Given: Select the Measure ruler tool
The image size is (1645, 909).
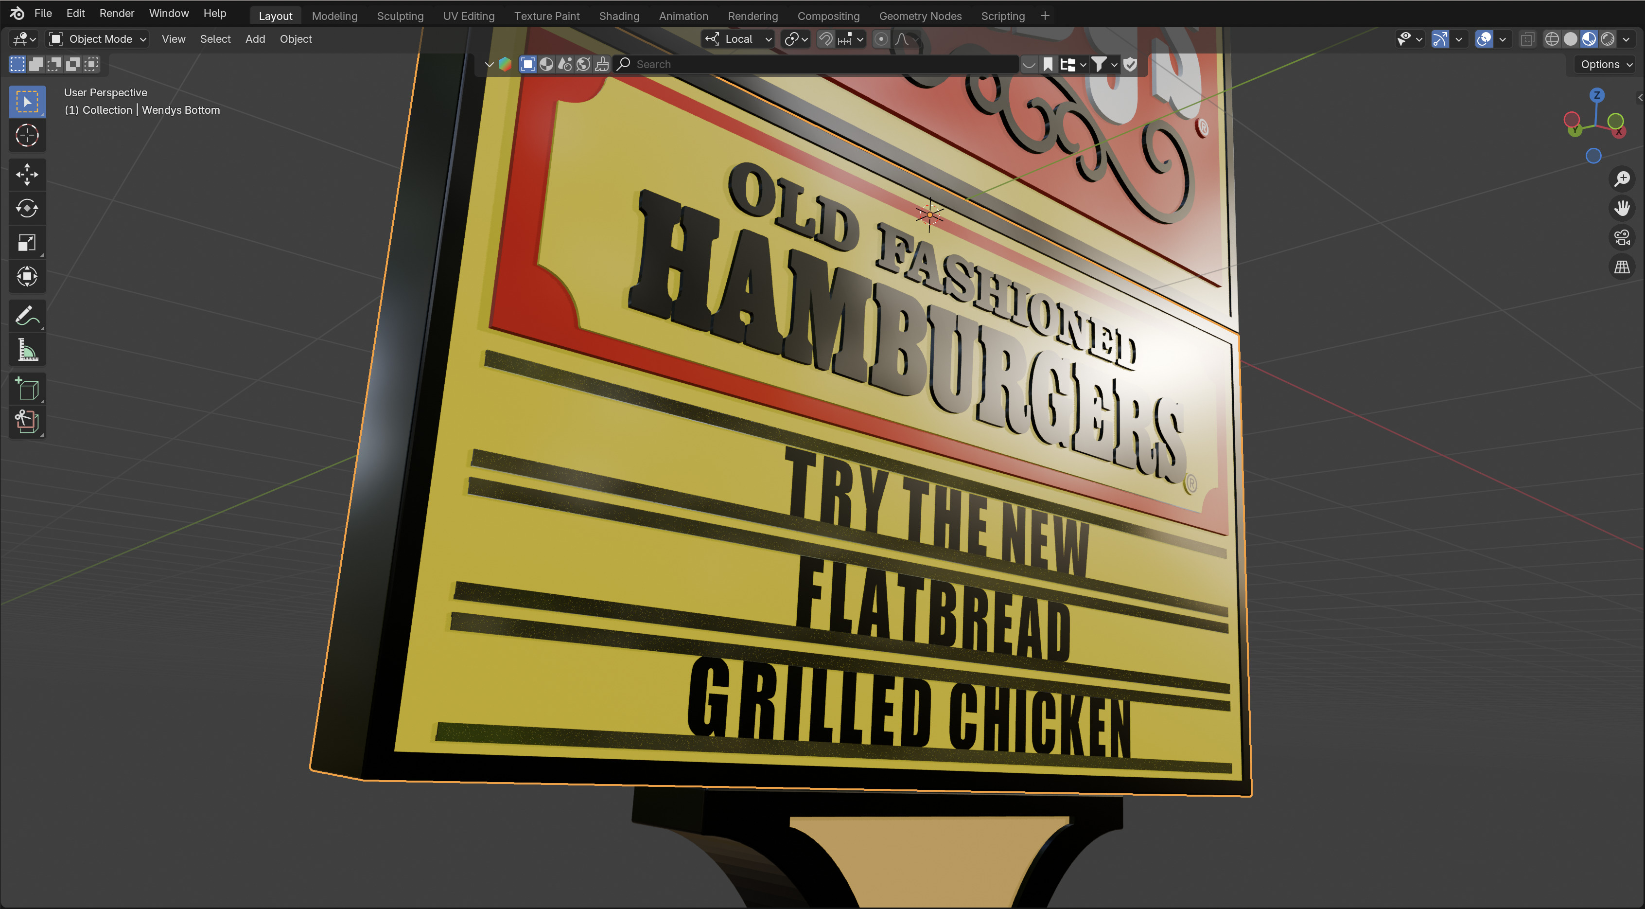Looking at the screenshot, I should click(x=27, y=349).
